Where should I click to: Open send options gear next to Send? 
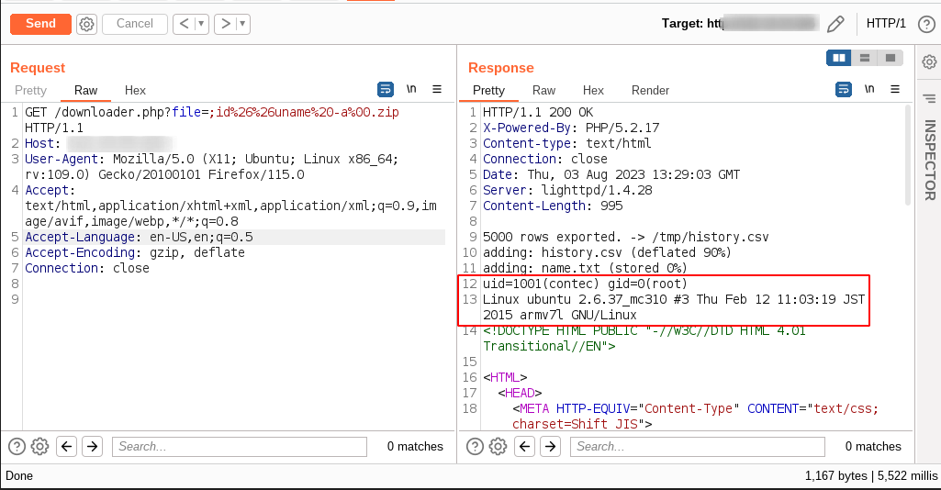[87, 24]
